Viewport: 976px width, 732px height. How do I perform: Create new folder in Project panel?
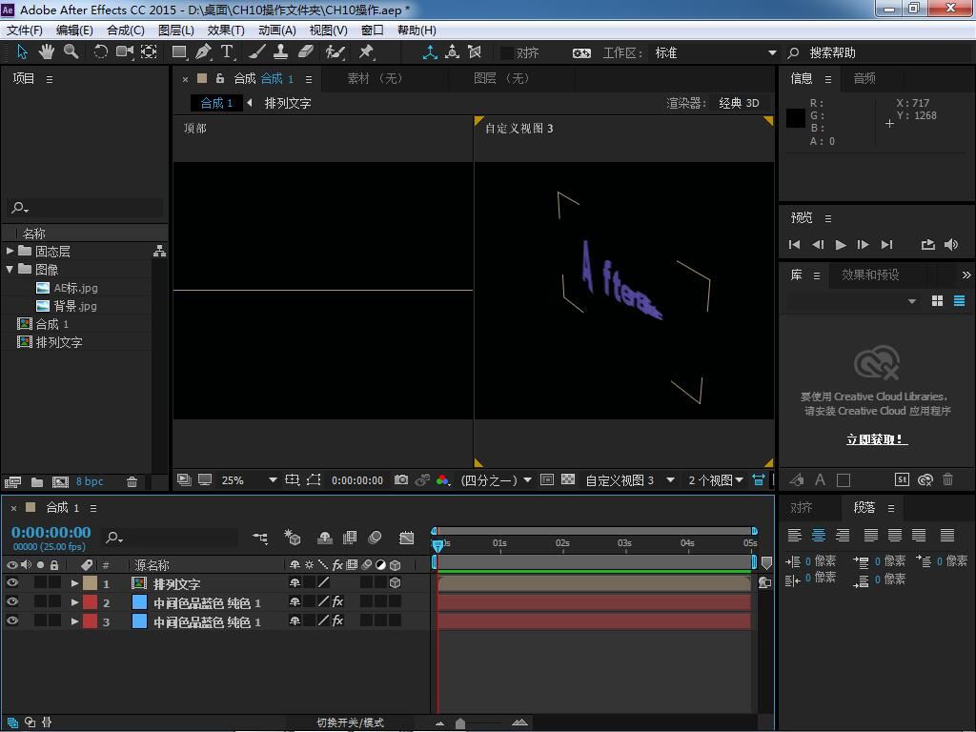click(37, 481)
